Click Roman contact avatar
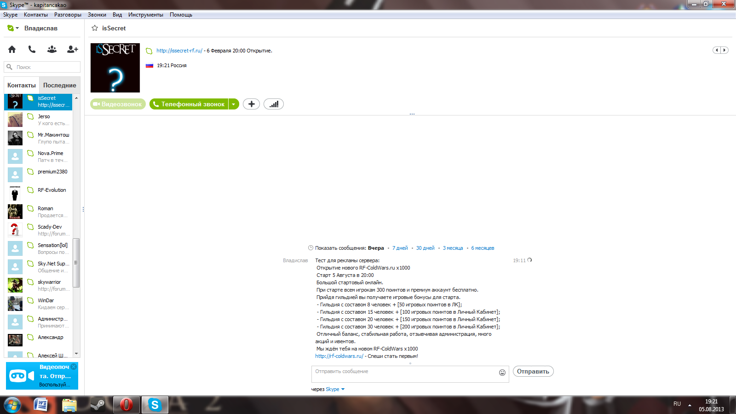Image resolution: width=736 pixels, height=414 pixels. (x=15, y=212)
